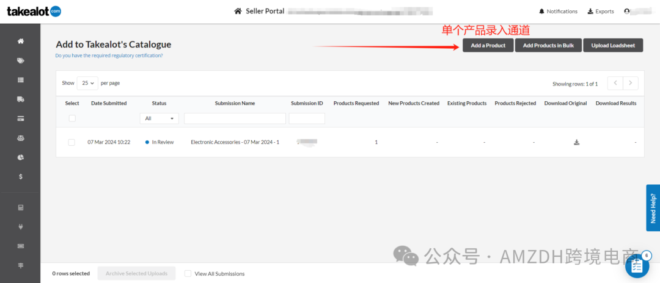
Task: Click the home icon in the sidebar
Action: 21,41
